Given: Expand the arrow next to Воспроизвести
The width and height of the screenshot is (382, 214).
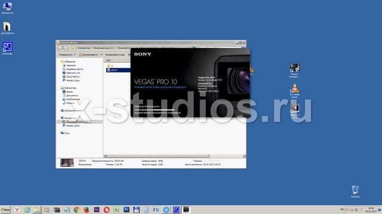Looking at the screenshot, I should [101, 55].
